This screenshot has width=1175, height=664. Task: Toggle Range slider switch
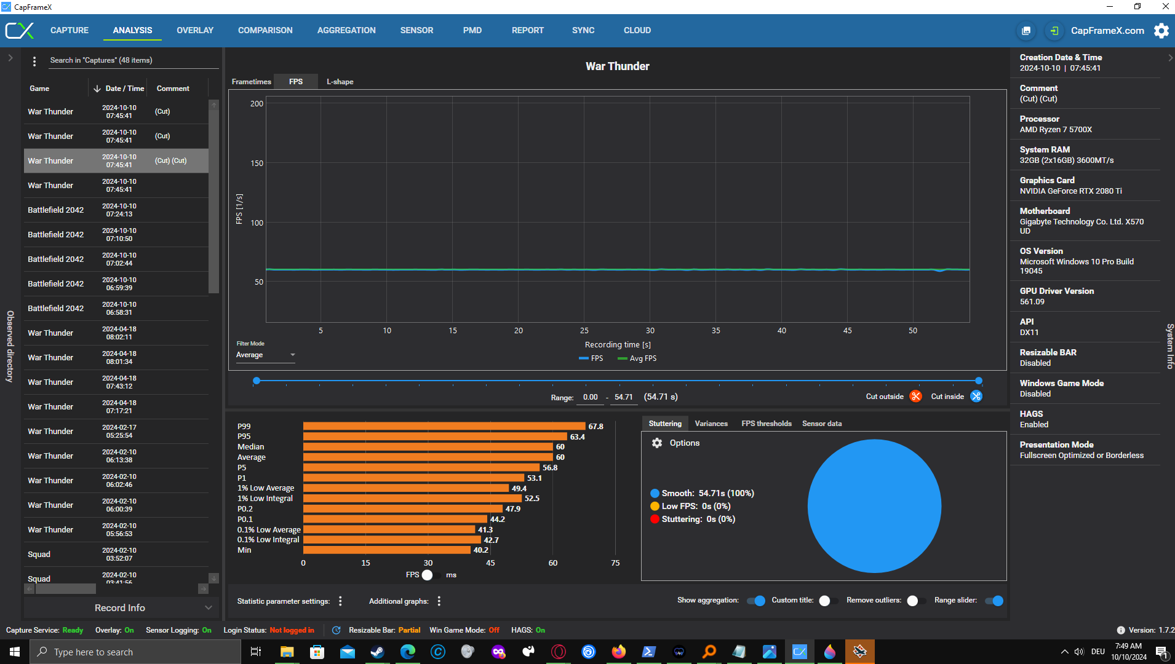[x=994, y=601]
